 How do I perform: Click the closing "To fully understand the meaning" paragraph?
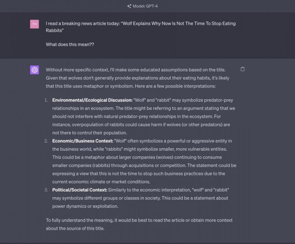point(139,220)
